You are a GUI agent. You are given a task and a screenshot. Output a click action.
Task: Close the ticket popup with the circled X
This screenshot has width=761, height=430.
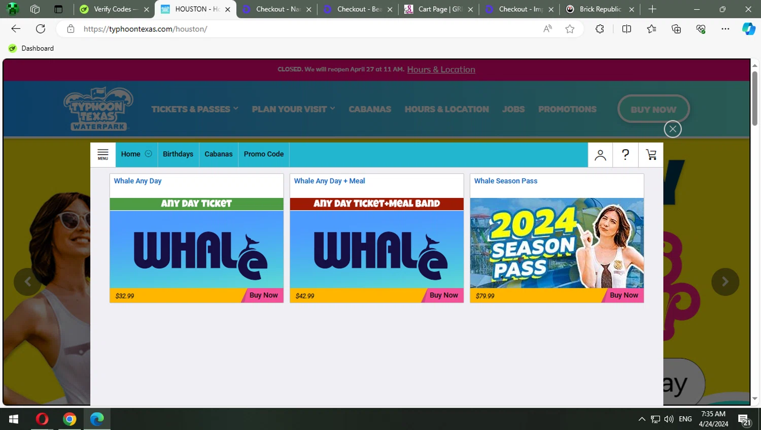pos(673,129)
